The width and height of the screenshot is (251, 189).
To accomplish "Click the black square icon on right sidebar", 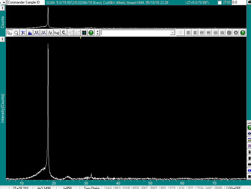I will tap(249, 177).
